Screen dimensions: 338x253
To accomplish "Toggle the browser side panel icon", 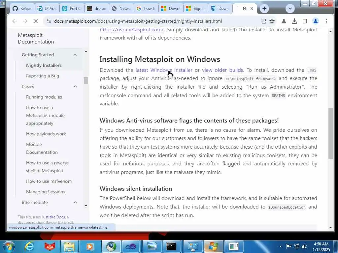I will tap(305, 21).
